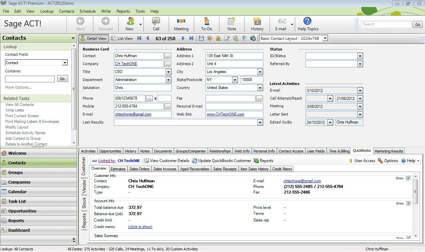
Task: Click the Go button beside Search
Action: (x=418, y=24)
